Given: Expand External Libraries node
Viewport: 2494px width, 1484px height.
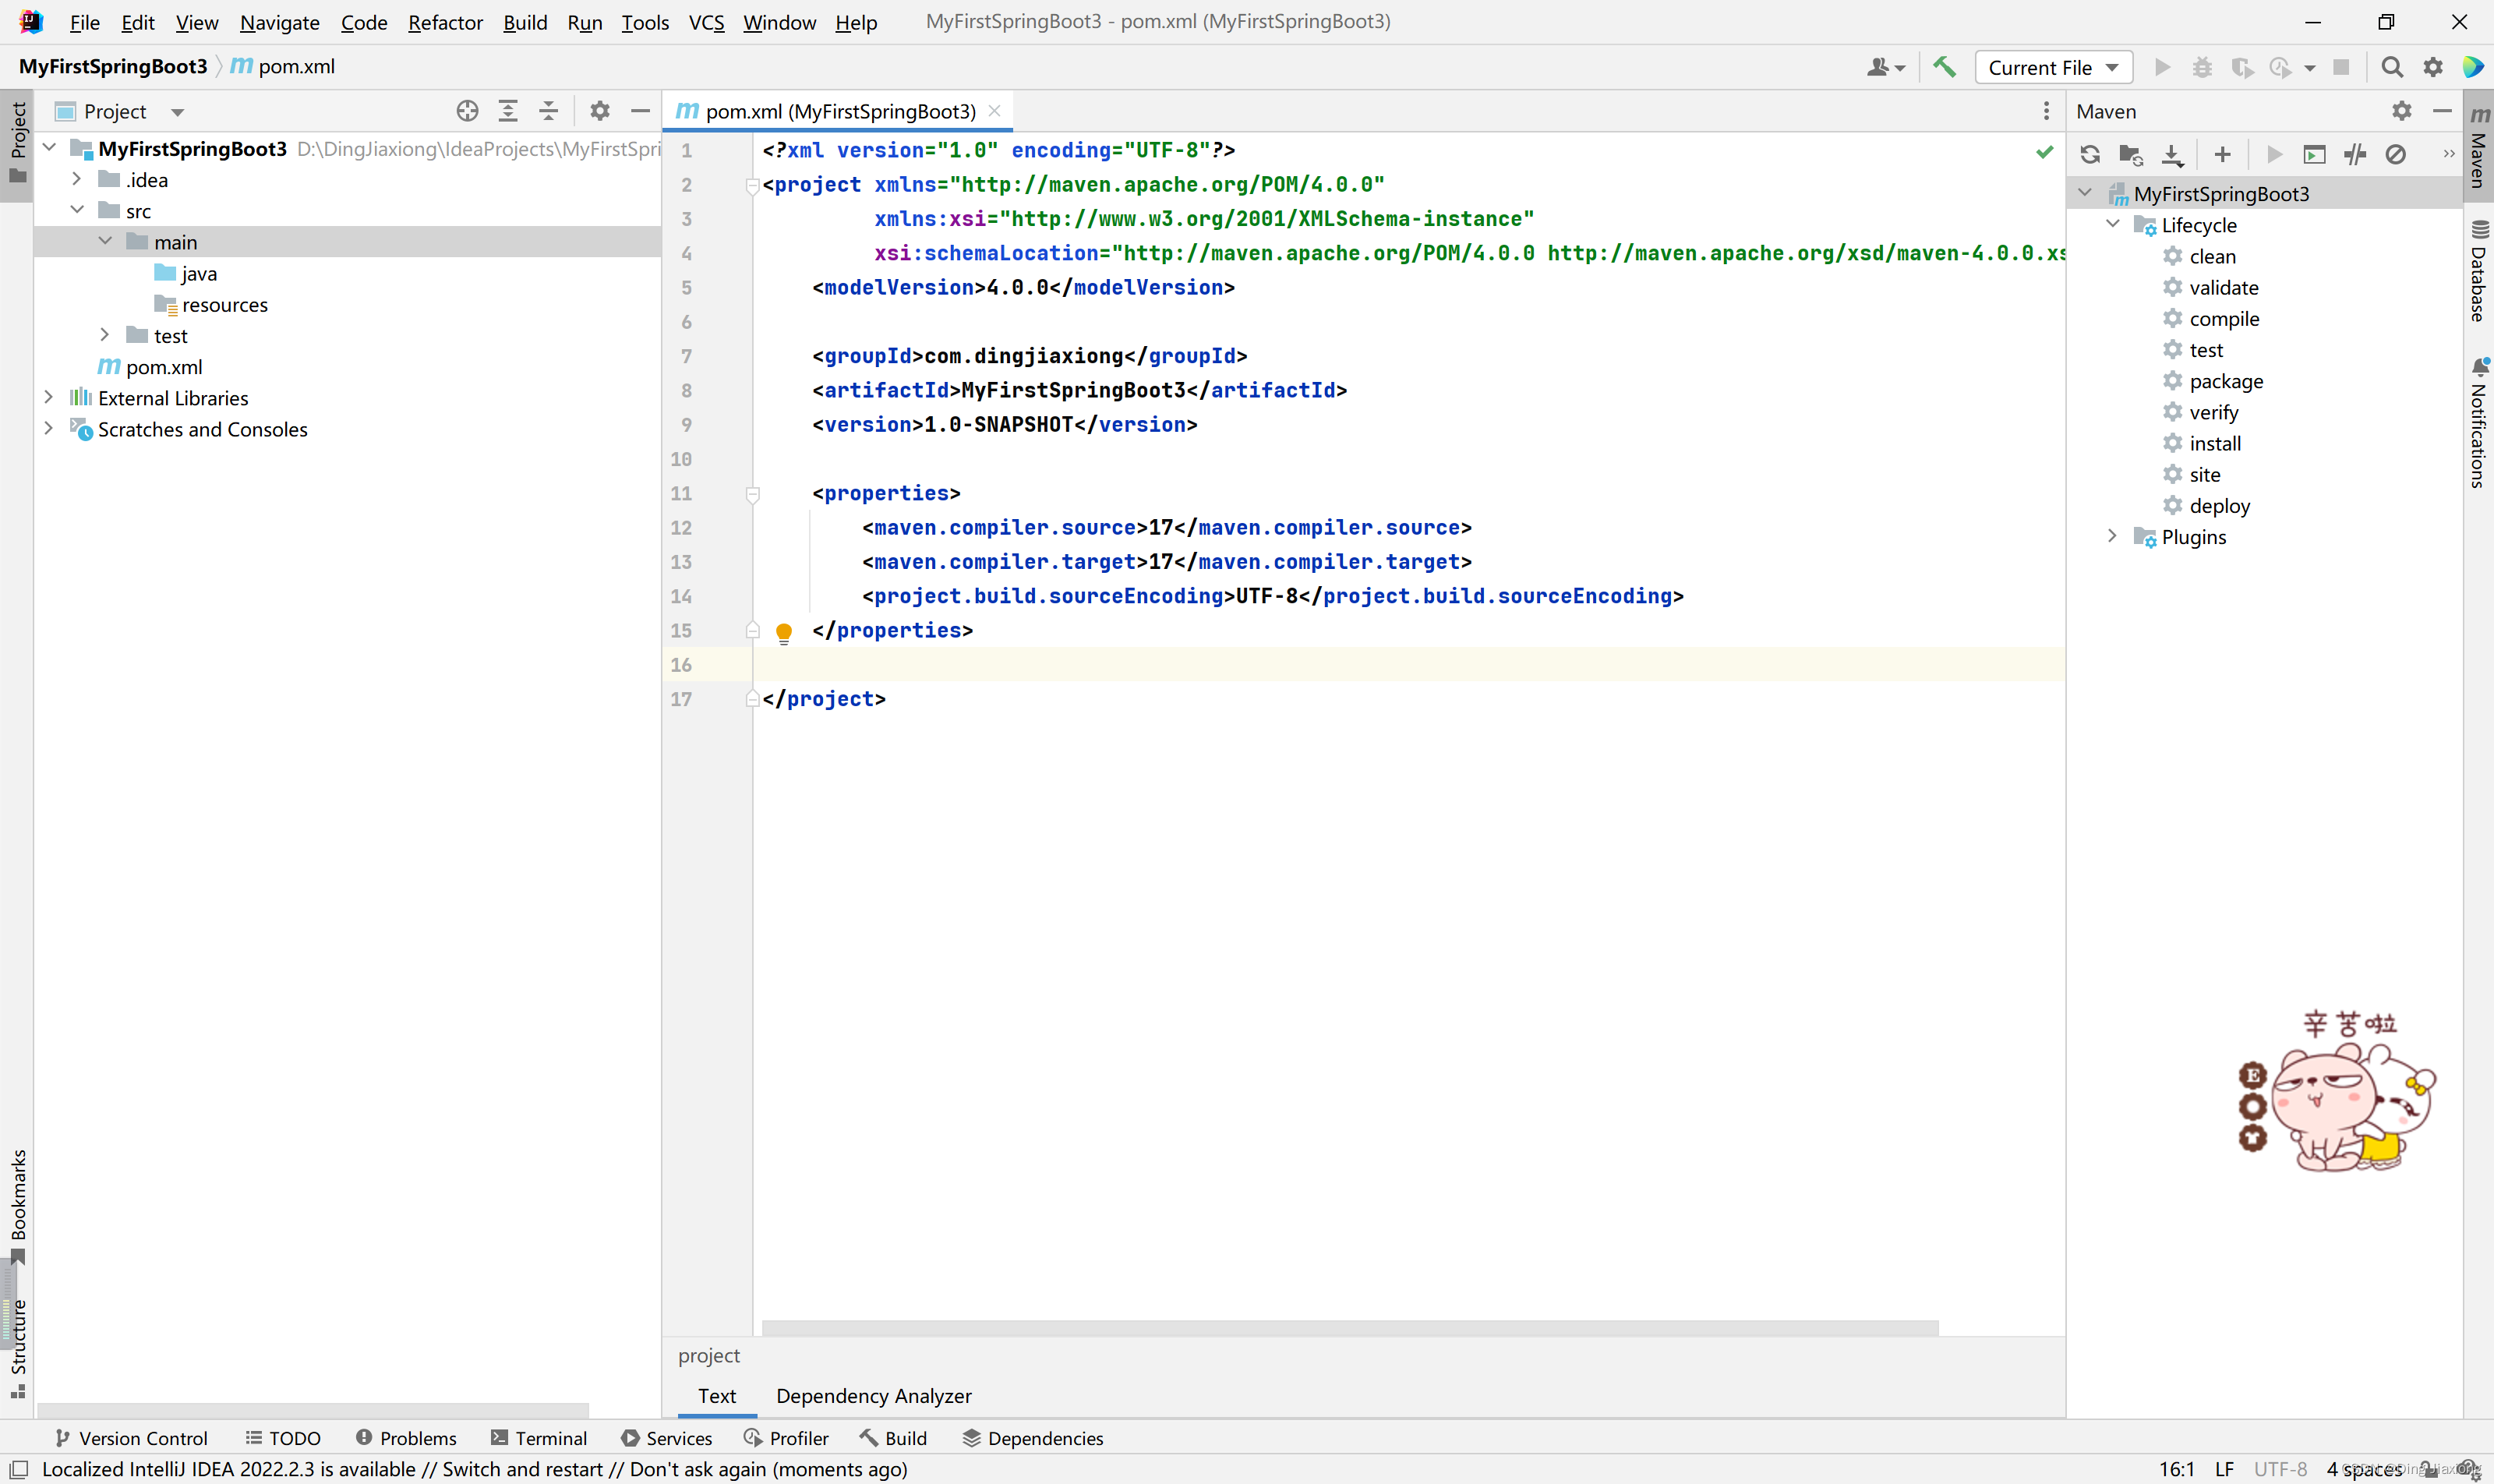Looking at the screenshot, I should click(x=49, y=397).
